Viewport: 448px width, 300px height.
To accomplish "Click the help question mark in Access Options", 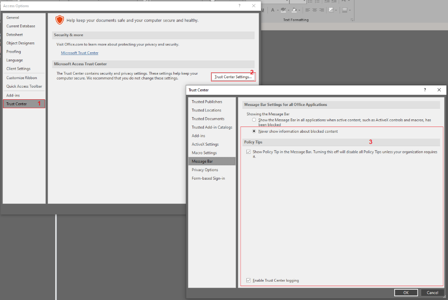I will (239, 6).
